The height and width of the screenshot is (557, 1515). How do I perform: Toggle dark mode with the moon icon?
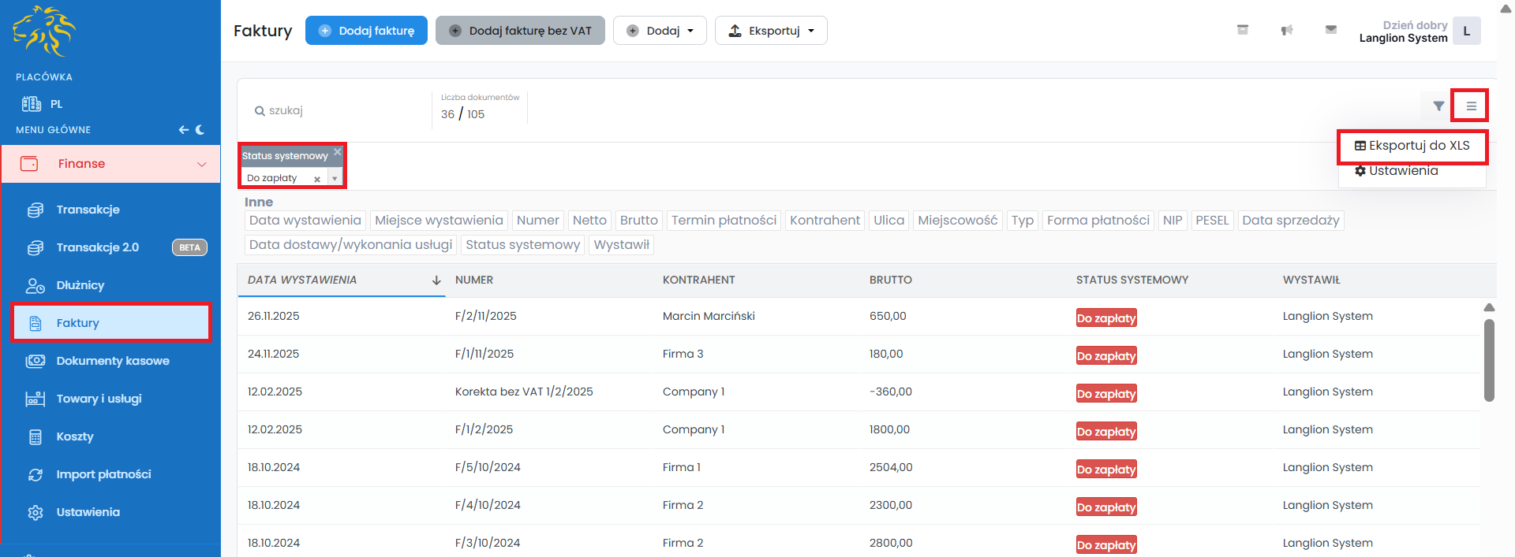(200, 130)
